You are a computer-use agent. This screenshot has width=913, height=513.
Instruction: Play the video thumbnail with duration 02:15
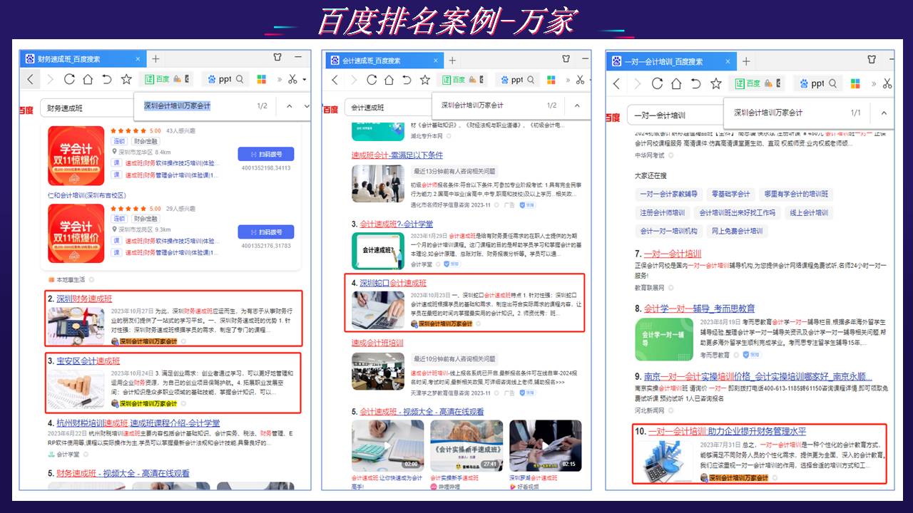pyautogui.click(x=546, y=445)
